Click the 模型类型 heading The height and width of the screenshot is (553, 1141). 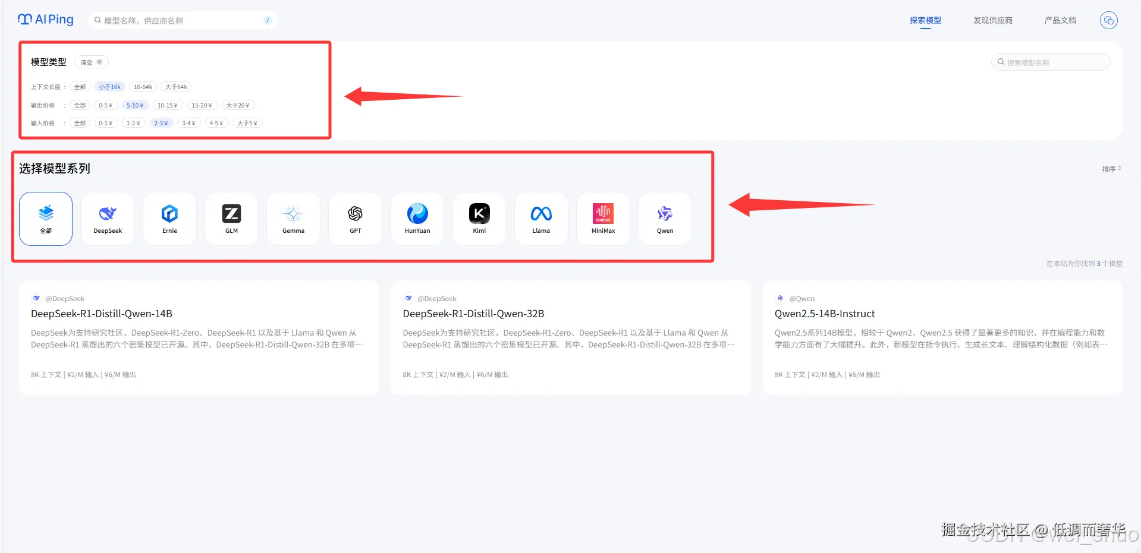(49, 62)
